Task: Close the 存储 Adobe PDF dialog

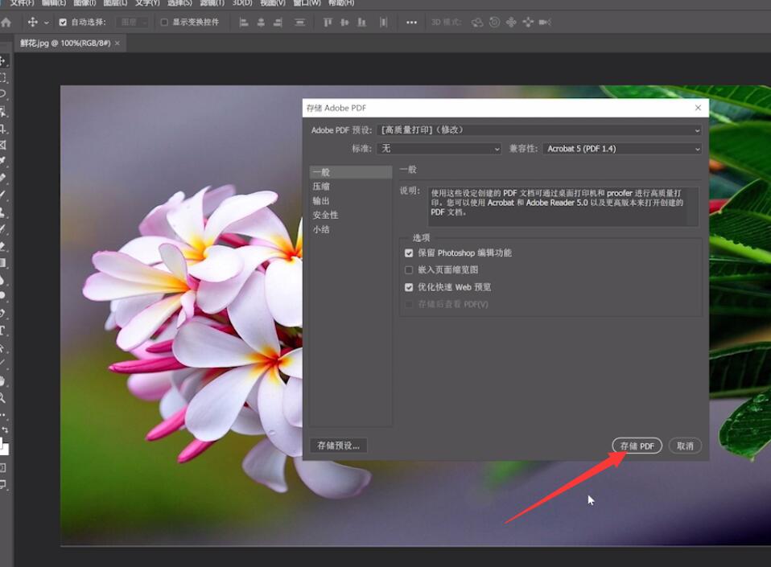Action: 698,108
